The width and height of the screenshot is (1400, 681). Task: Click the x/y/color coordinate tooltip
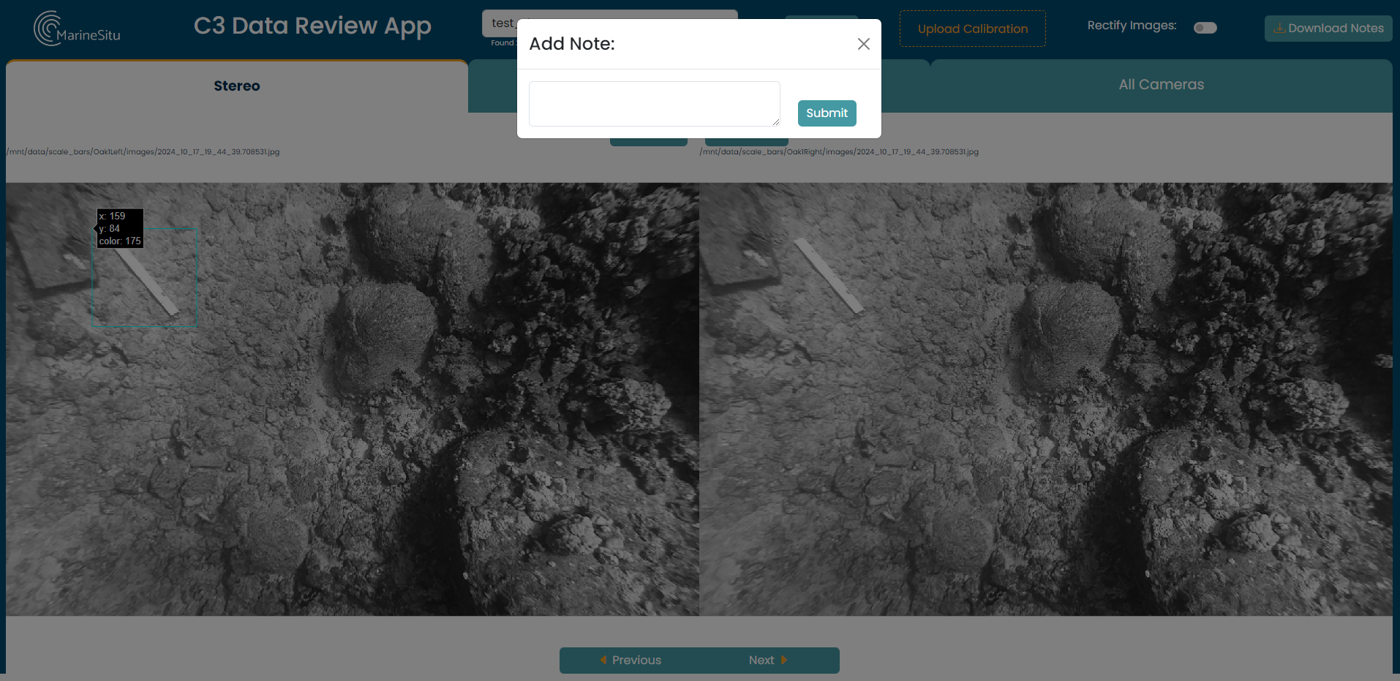click(120, 228)
